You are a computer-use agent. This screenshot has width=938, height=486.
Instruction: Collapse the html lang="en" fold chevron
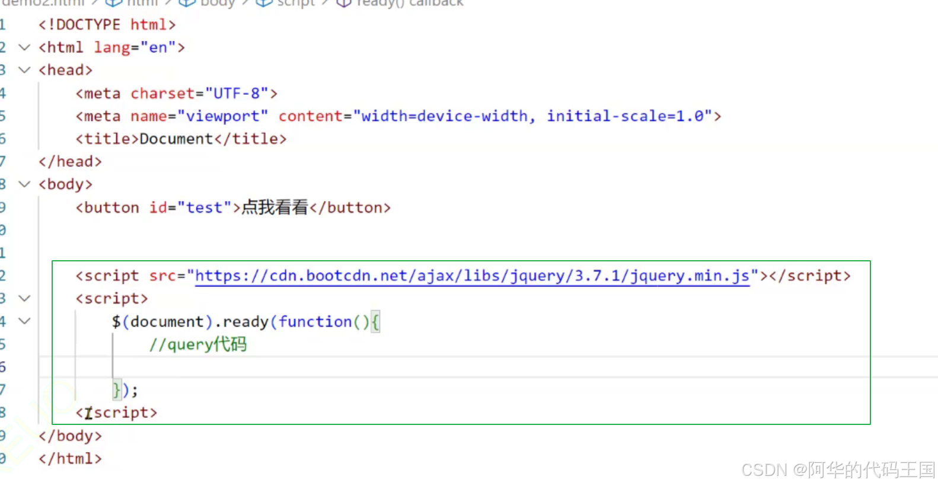[24, 47]
